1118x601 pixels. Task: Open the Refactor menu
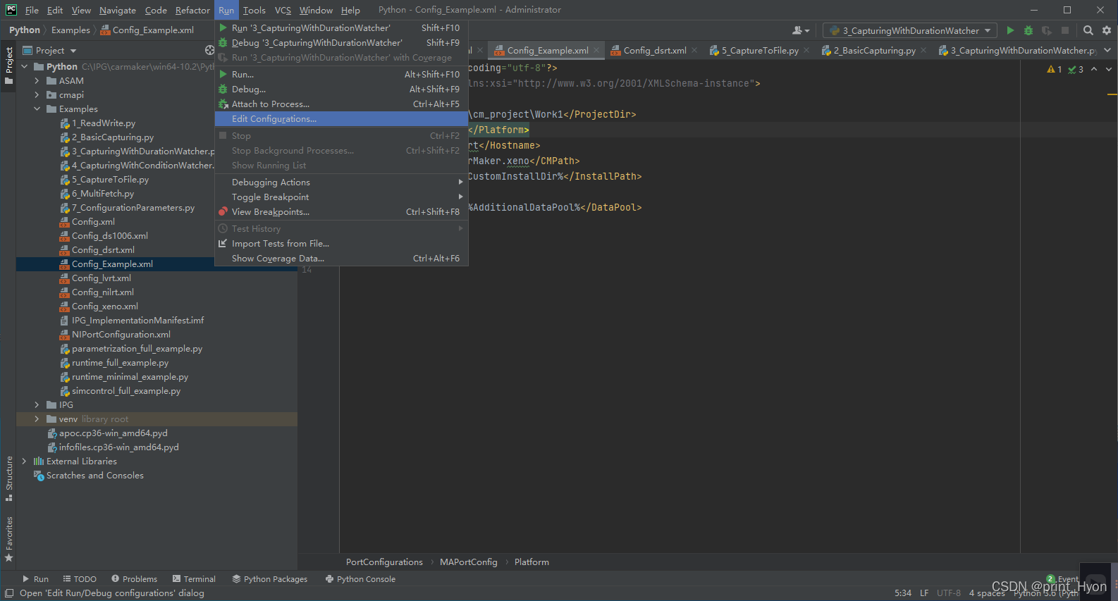pos(192,10)
